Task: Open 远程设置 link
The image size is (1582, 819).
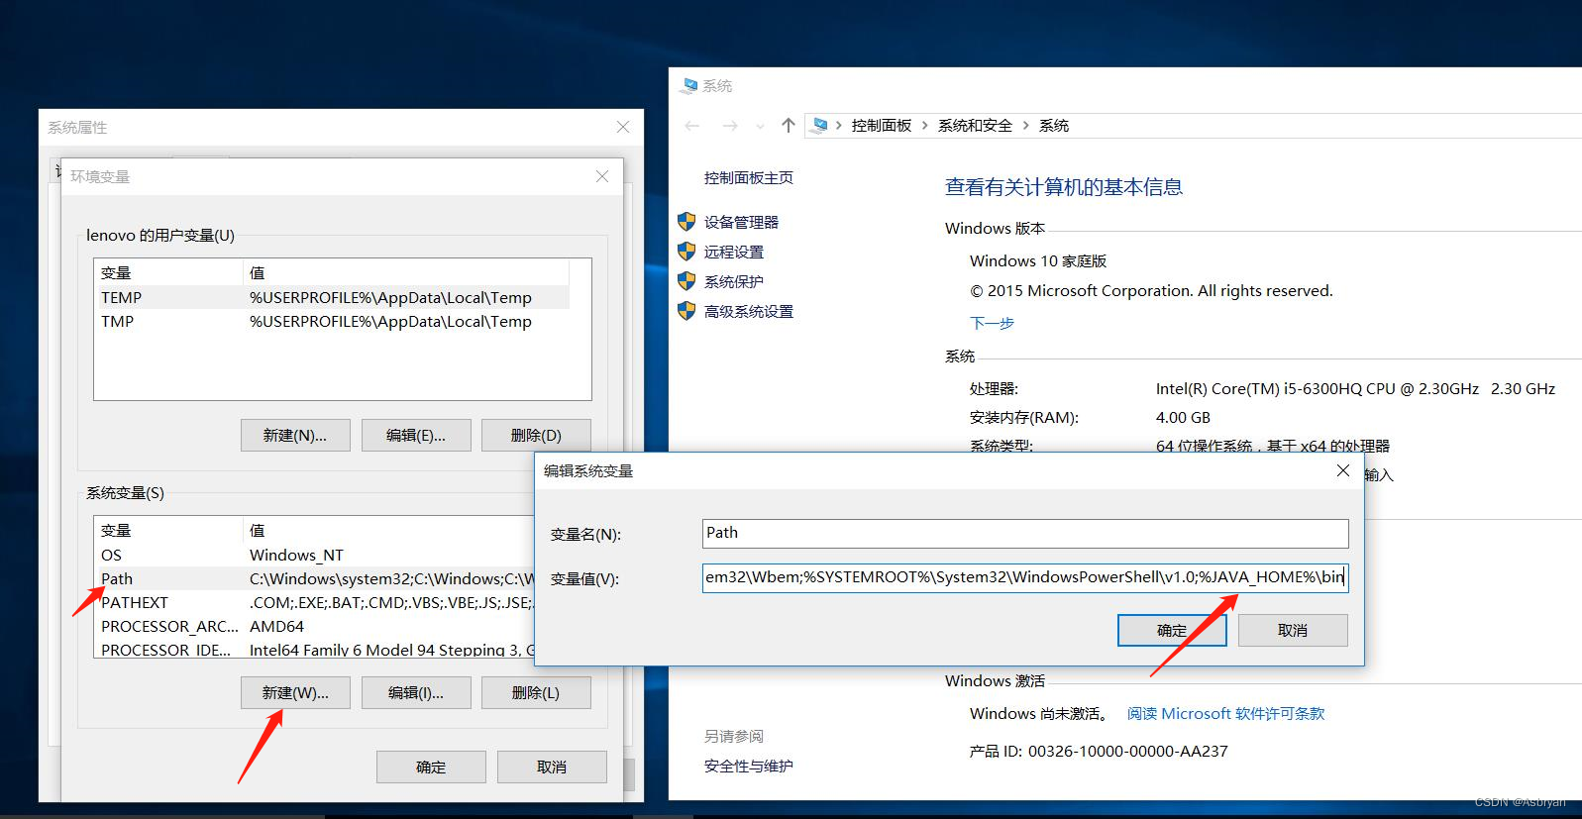Action: [x=734, y=252]
